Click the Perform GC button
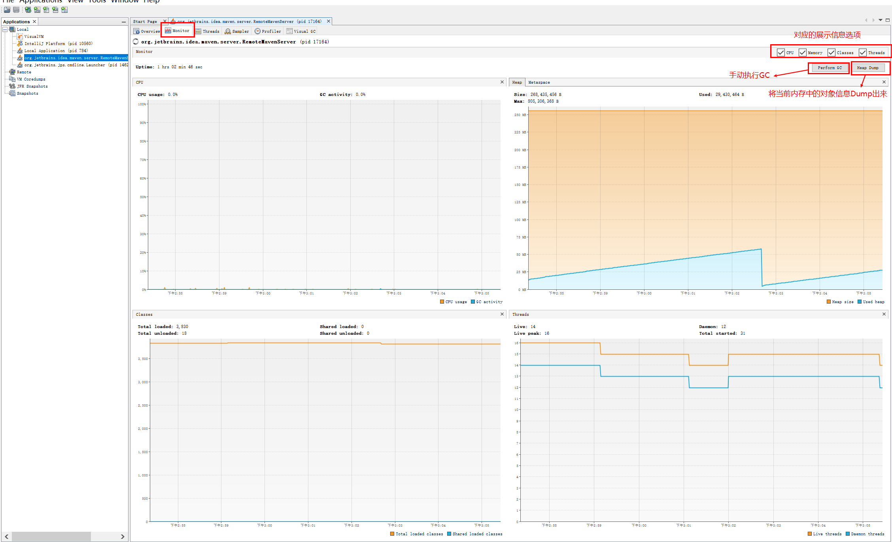Viewport: 892px width, 542px height. pos(830,68)
